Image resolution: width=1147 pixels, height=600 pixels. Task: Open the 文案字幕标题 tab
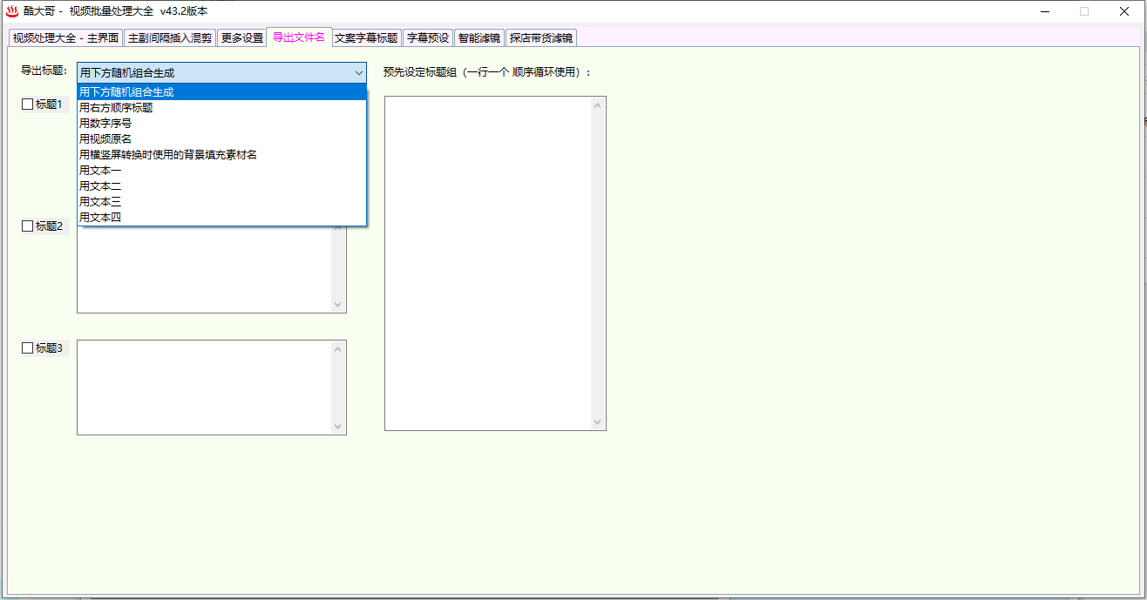pyautogui.click(x=366, y=38)
